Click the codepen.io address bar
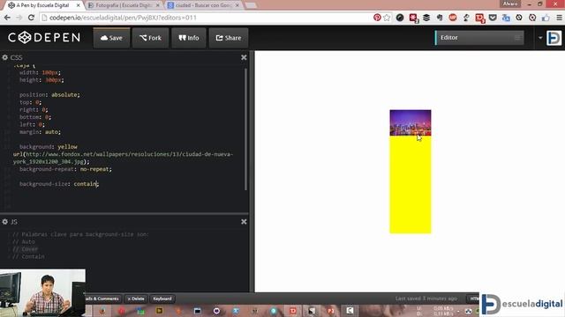 tap(206, 18)
